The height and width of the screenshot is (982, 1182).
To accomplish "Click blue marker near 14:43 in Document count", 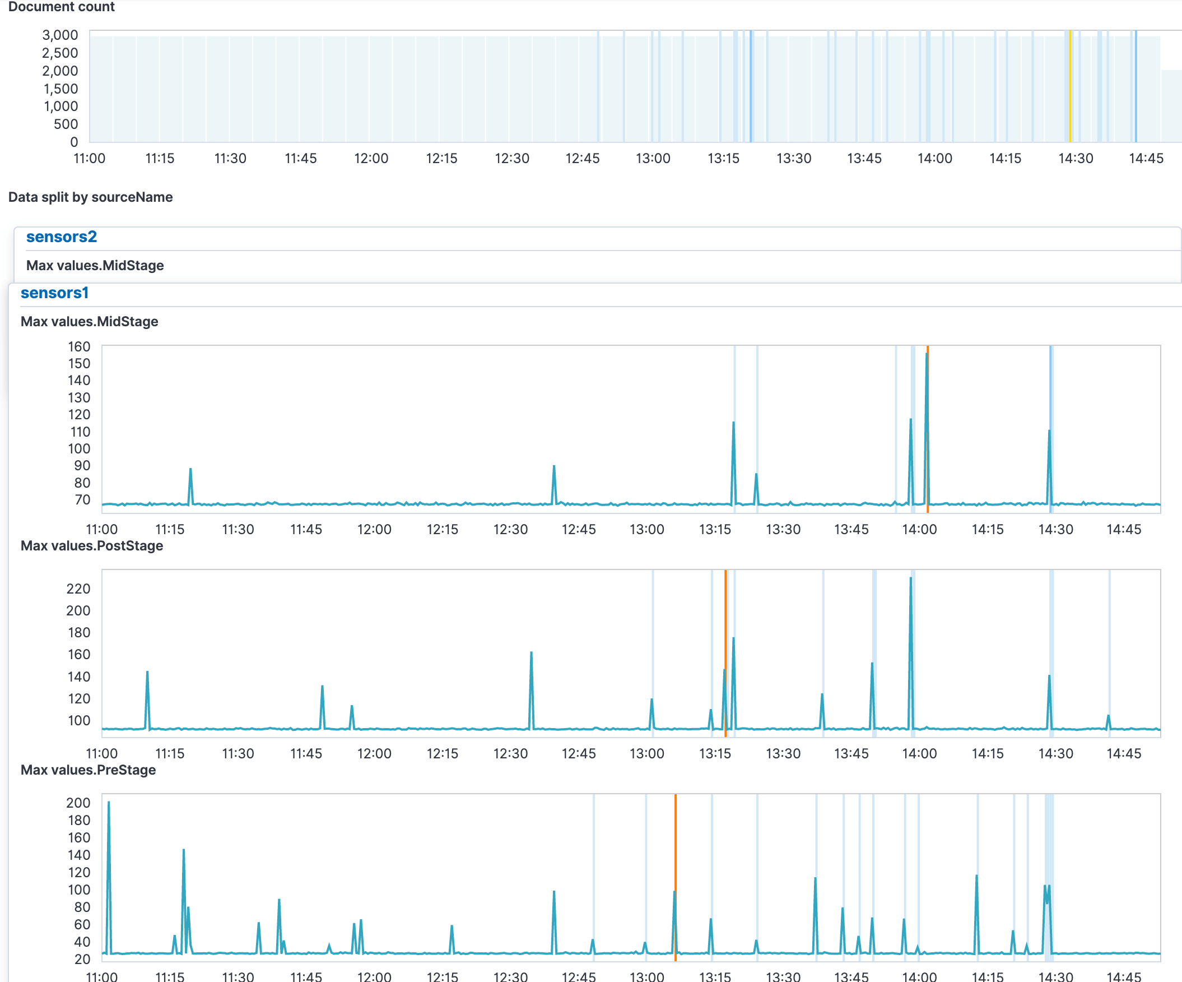I will [x=1136, y=85].
